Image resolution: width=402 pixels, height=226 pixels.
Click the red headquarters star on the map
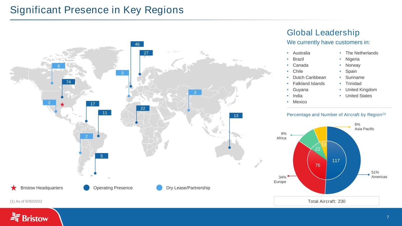tap(62, 104)
